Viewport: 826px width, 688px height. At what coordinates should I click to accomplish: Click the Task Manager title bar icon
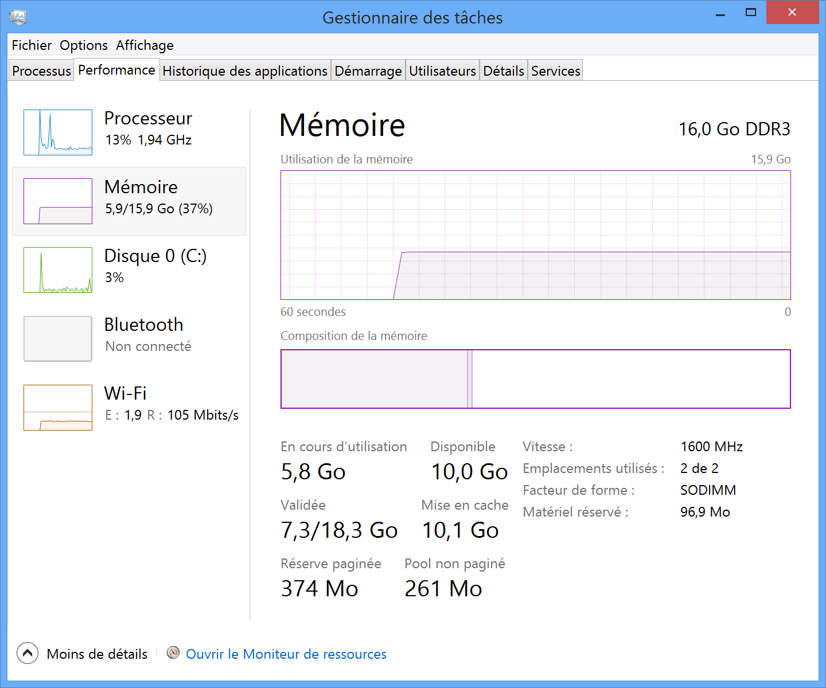tap(18, 17)
